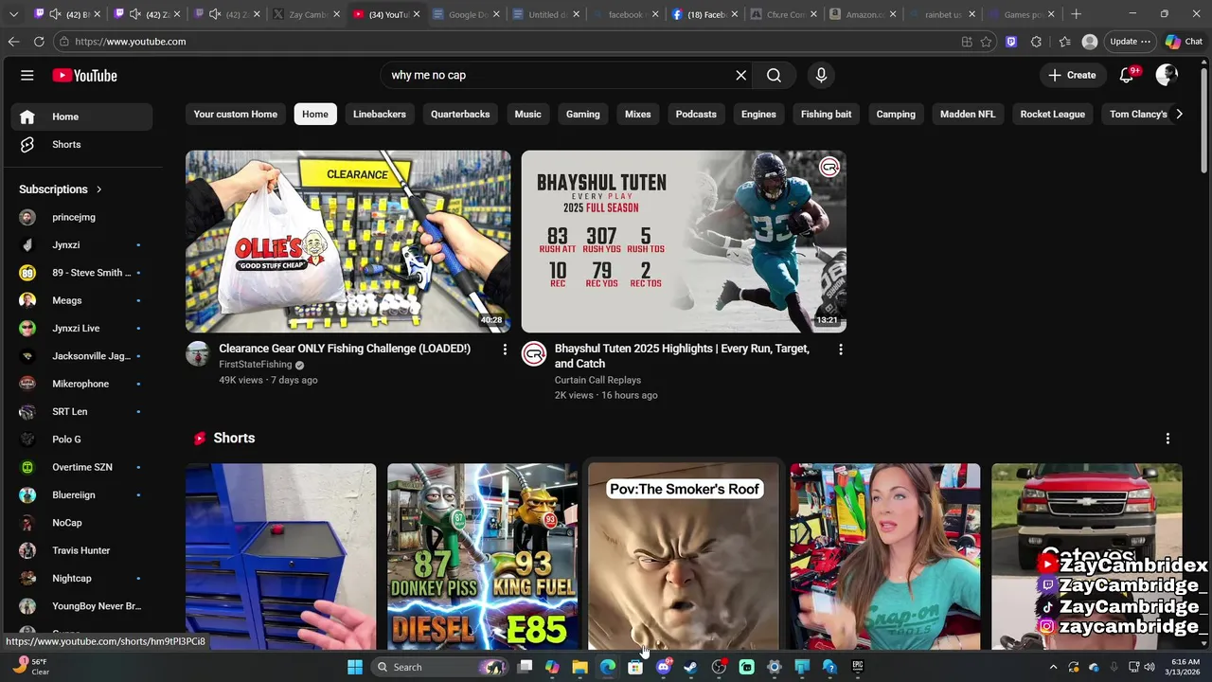Open the blue toolbox short
The image size is (1212, 682).
(x=280, y=557)
